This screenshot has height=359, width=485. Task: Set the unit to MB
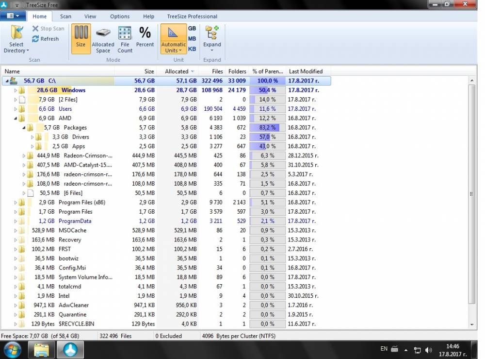pyautogui.click(x=192, y=39)
